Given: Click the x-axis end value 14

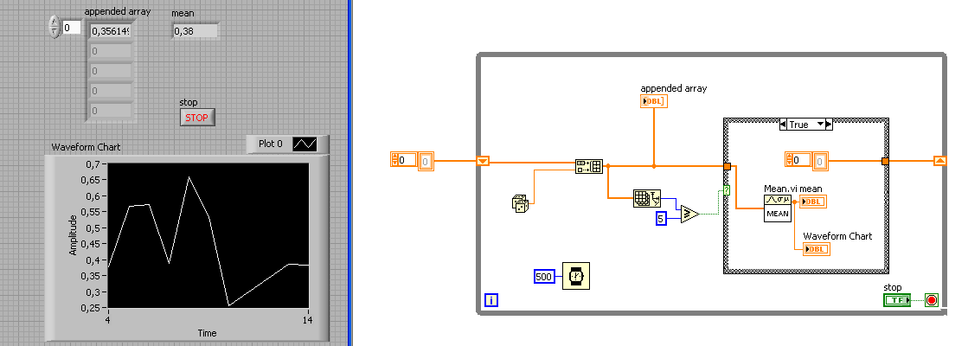Looking at the screenshot, I should pos(307,320).
